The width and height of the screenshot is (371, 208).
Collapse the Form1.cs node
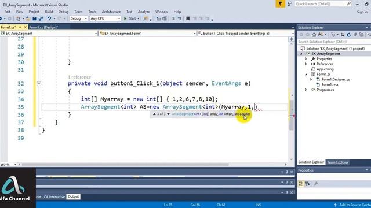tap(306, 75)
